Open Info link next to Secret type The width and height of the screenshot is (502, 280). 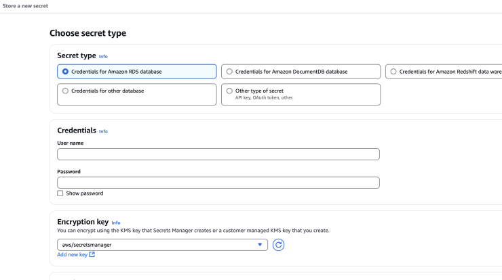[103, 57]
